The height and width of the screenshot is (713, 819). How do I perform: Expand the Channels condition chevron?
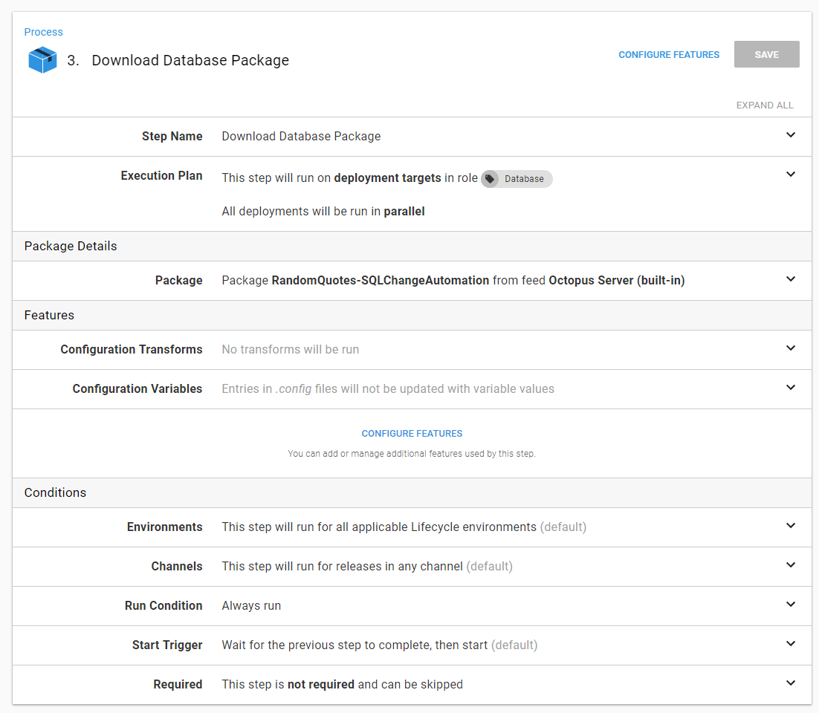pyautogui.click(x=790, y=565)
